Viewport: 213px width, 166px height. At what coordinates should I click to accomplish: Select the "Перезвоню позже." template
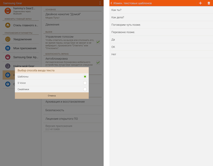coord(161,32)
